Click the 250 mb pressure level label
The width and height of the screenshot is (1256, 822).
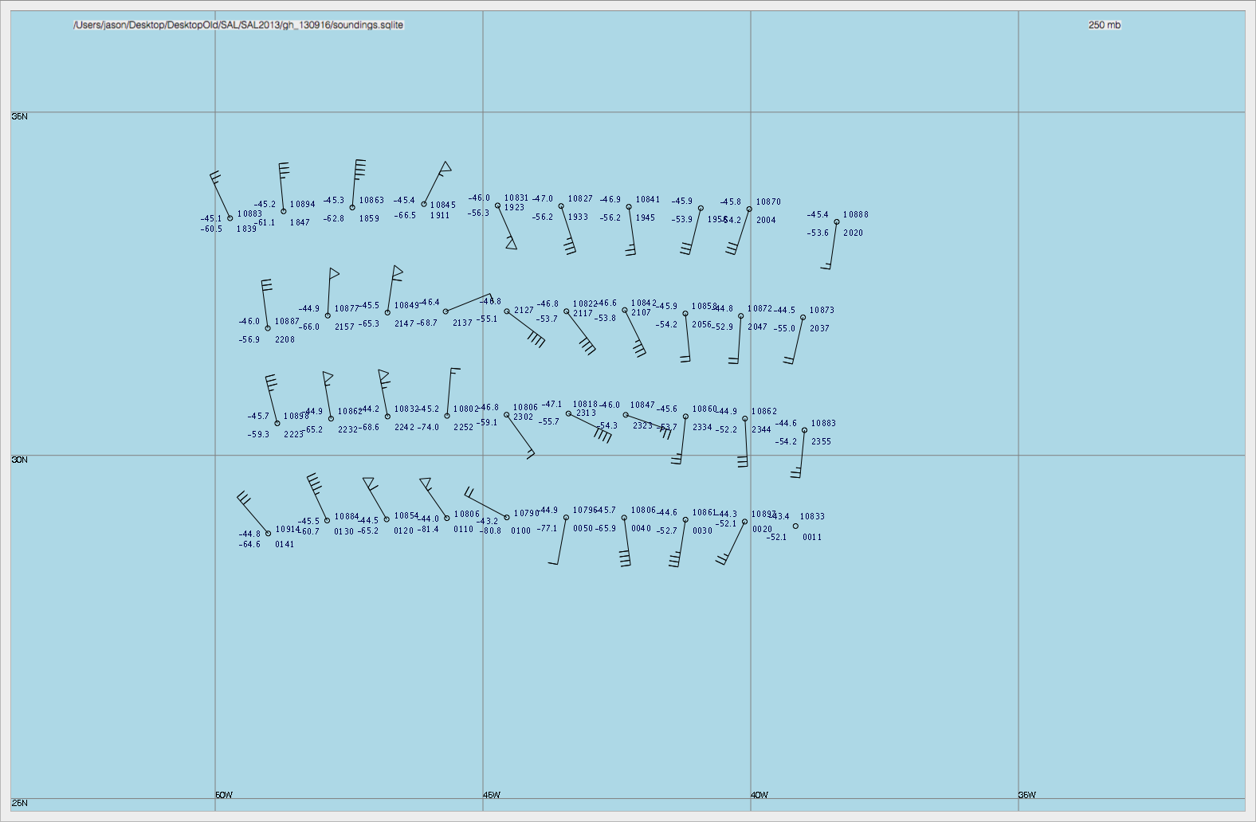[1105, 25]
